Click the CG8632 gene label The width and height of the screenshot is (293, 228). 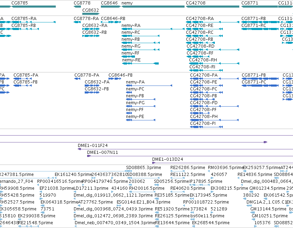point(91,10)
